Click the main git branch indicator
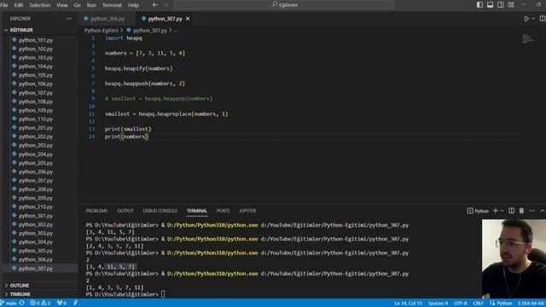This screenshot has height=307, width=546. [x=9, y=304]
